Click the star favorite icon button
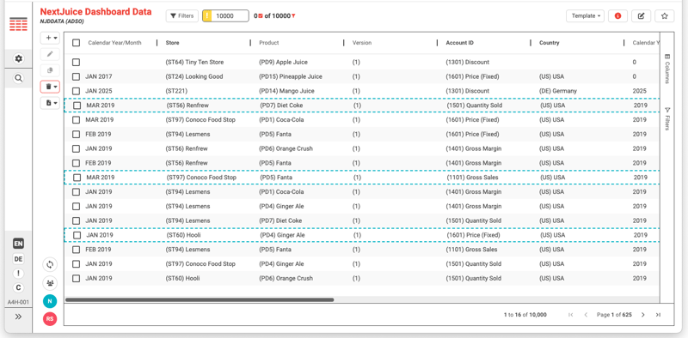 tap(664, 16)
